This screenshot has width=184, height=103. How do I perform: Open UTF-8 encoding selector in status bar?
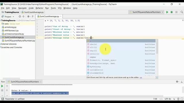168,99
